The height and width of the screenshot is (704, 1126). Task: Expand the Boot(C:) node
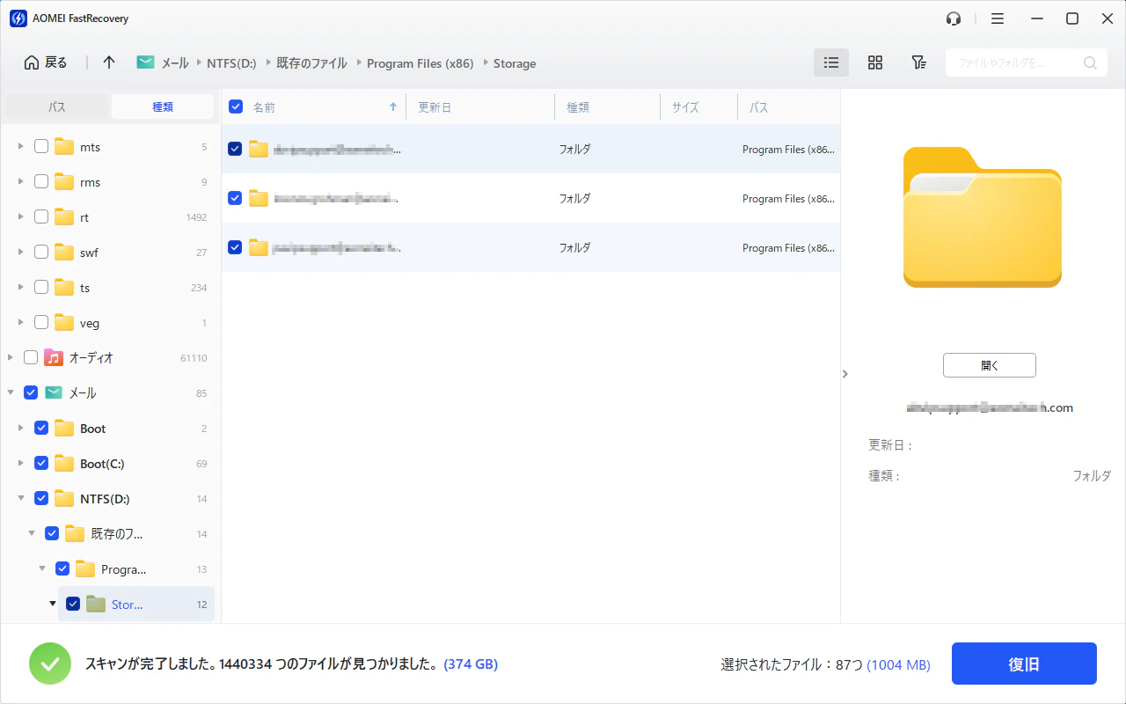click(x=20, y=464)
